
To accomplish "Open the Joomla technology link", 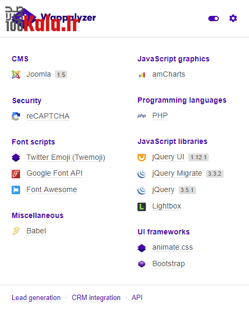I will pos(39,74).
